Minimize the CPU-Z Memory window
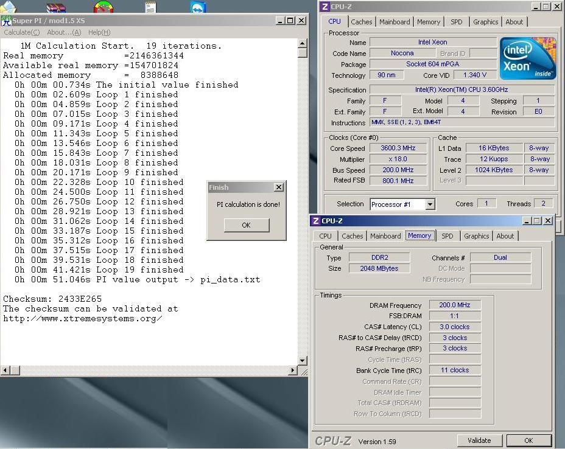Screen dimensions: 565x449 527,221
